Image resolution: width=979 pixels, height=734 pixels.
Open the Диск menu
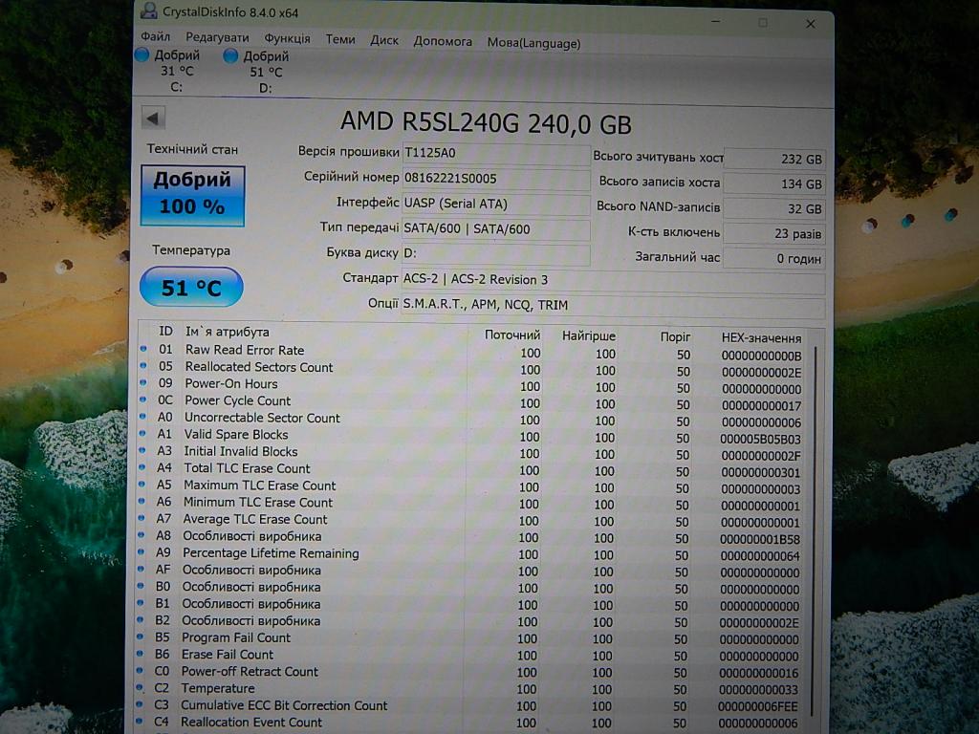tap(384, 40)
